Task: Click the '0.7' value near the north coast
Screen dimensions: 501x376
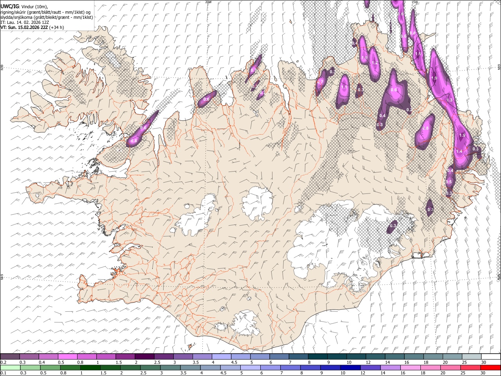Action: 253,70
